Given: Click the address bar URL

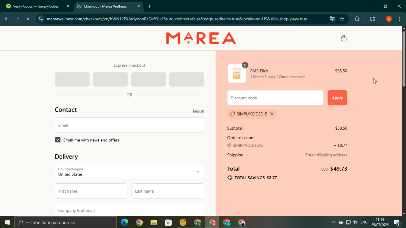Looking at the screenshot, I should (x=177, y=19).
